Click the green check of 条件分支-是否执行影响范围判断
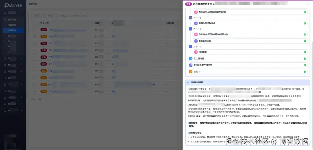The width and height of the screenshot is (313, 150). [305, 35]
